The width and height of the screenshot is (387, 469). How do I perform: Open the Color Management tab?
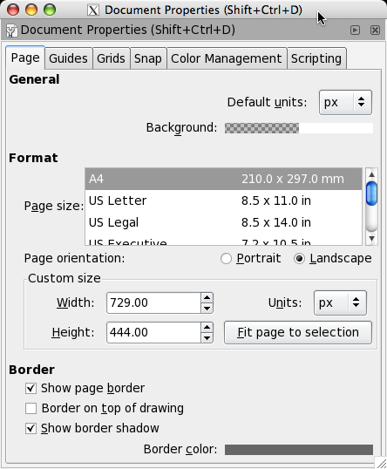pos(227,58)
